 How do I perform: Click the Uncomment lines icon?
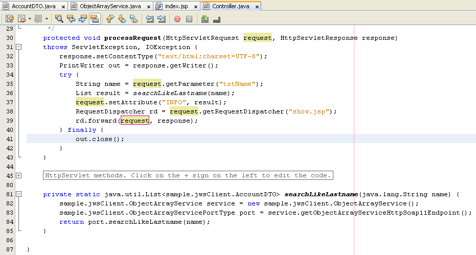point(217,19)
